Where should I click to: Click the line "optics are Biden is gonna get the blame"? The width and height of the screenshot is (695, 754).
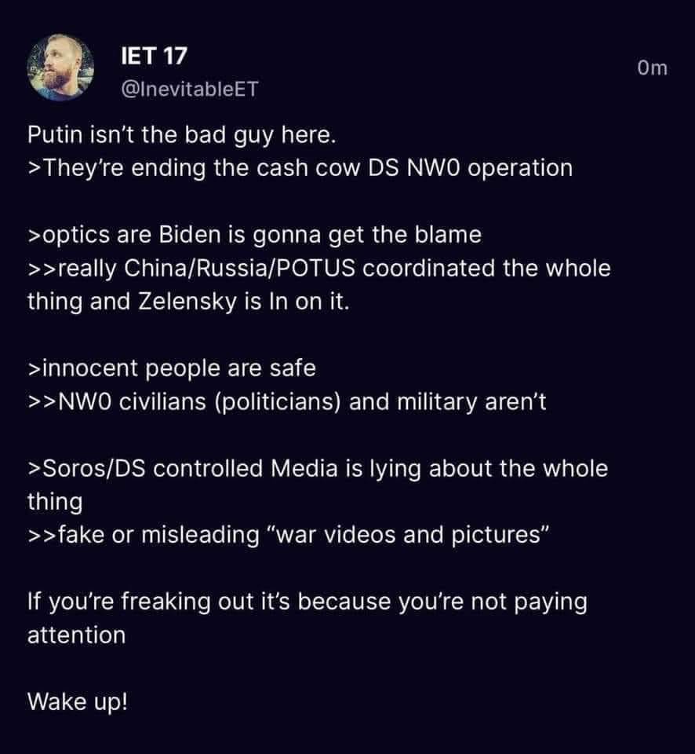coord(255,235)
